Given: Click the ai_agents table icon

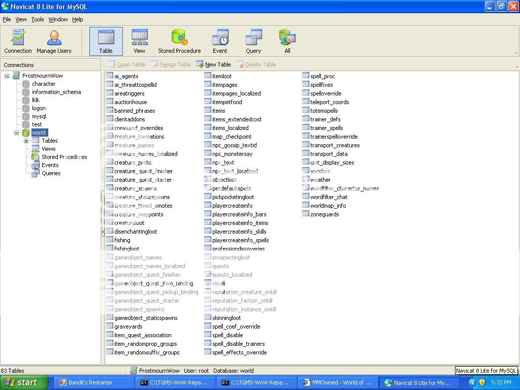Looking at the screenshot, I should 110,76.
